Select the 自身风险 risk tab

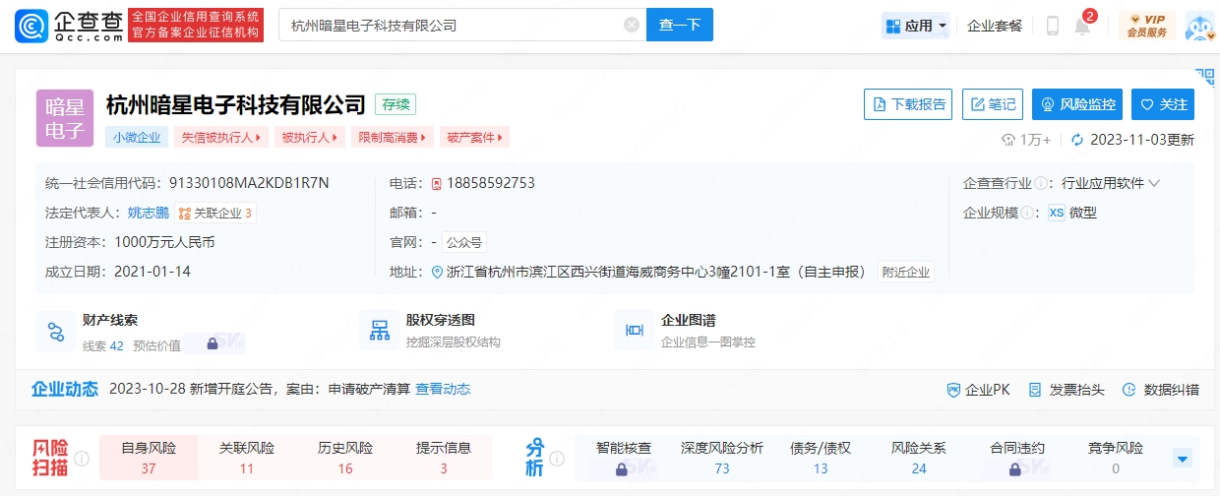tap(148, 458)
